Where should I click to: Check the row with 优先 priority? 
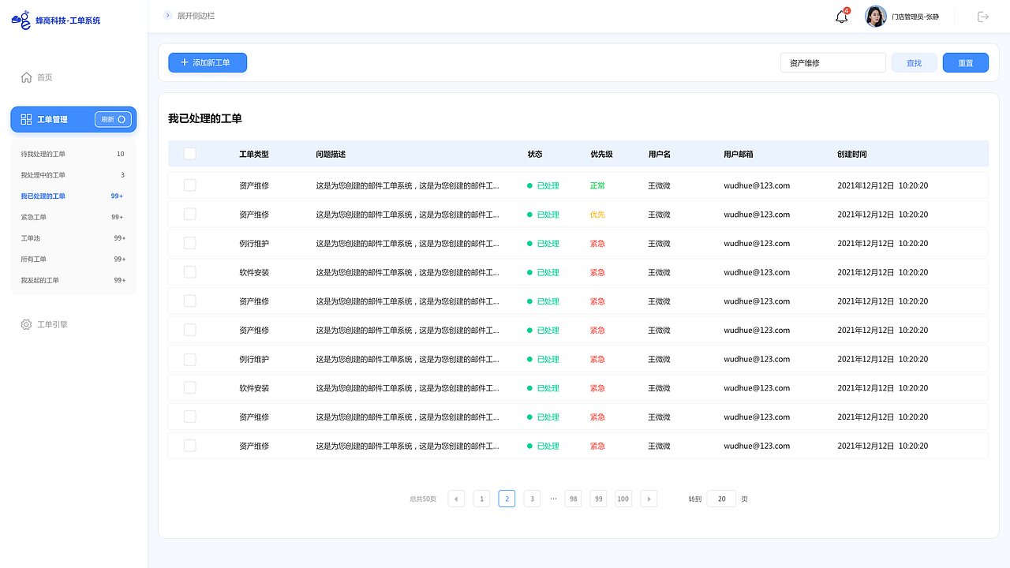click(x=190, y=215)
